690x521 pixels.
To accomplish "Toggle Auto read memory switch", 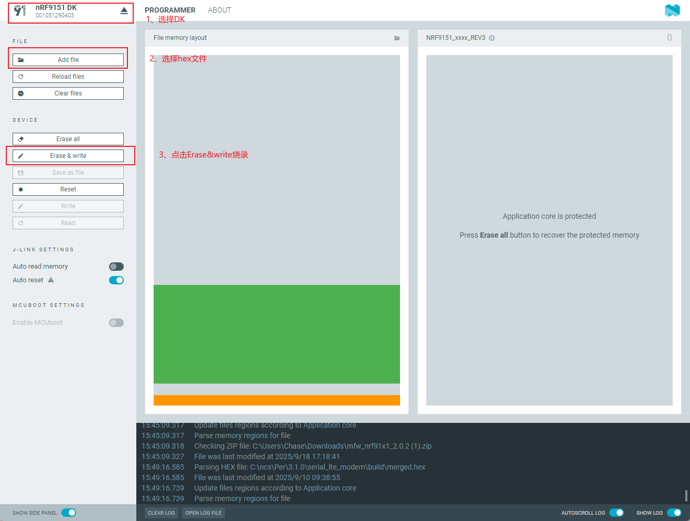I will (116, 267).
